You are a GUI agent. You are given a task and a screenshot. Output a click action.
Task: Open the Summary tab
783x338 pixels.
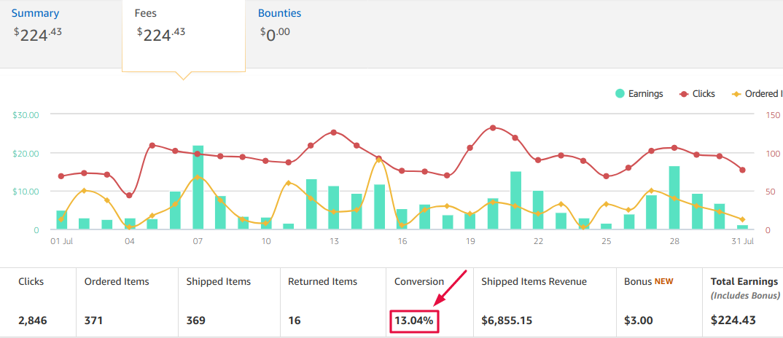click(36, 14)
